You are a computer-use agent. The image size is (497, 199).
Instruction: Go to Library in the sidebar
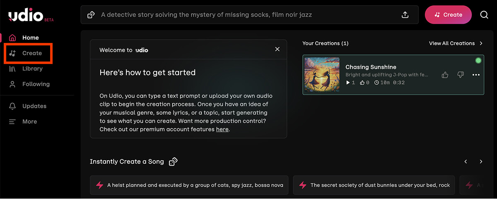point(26,69)
